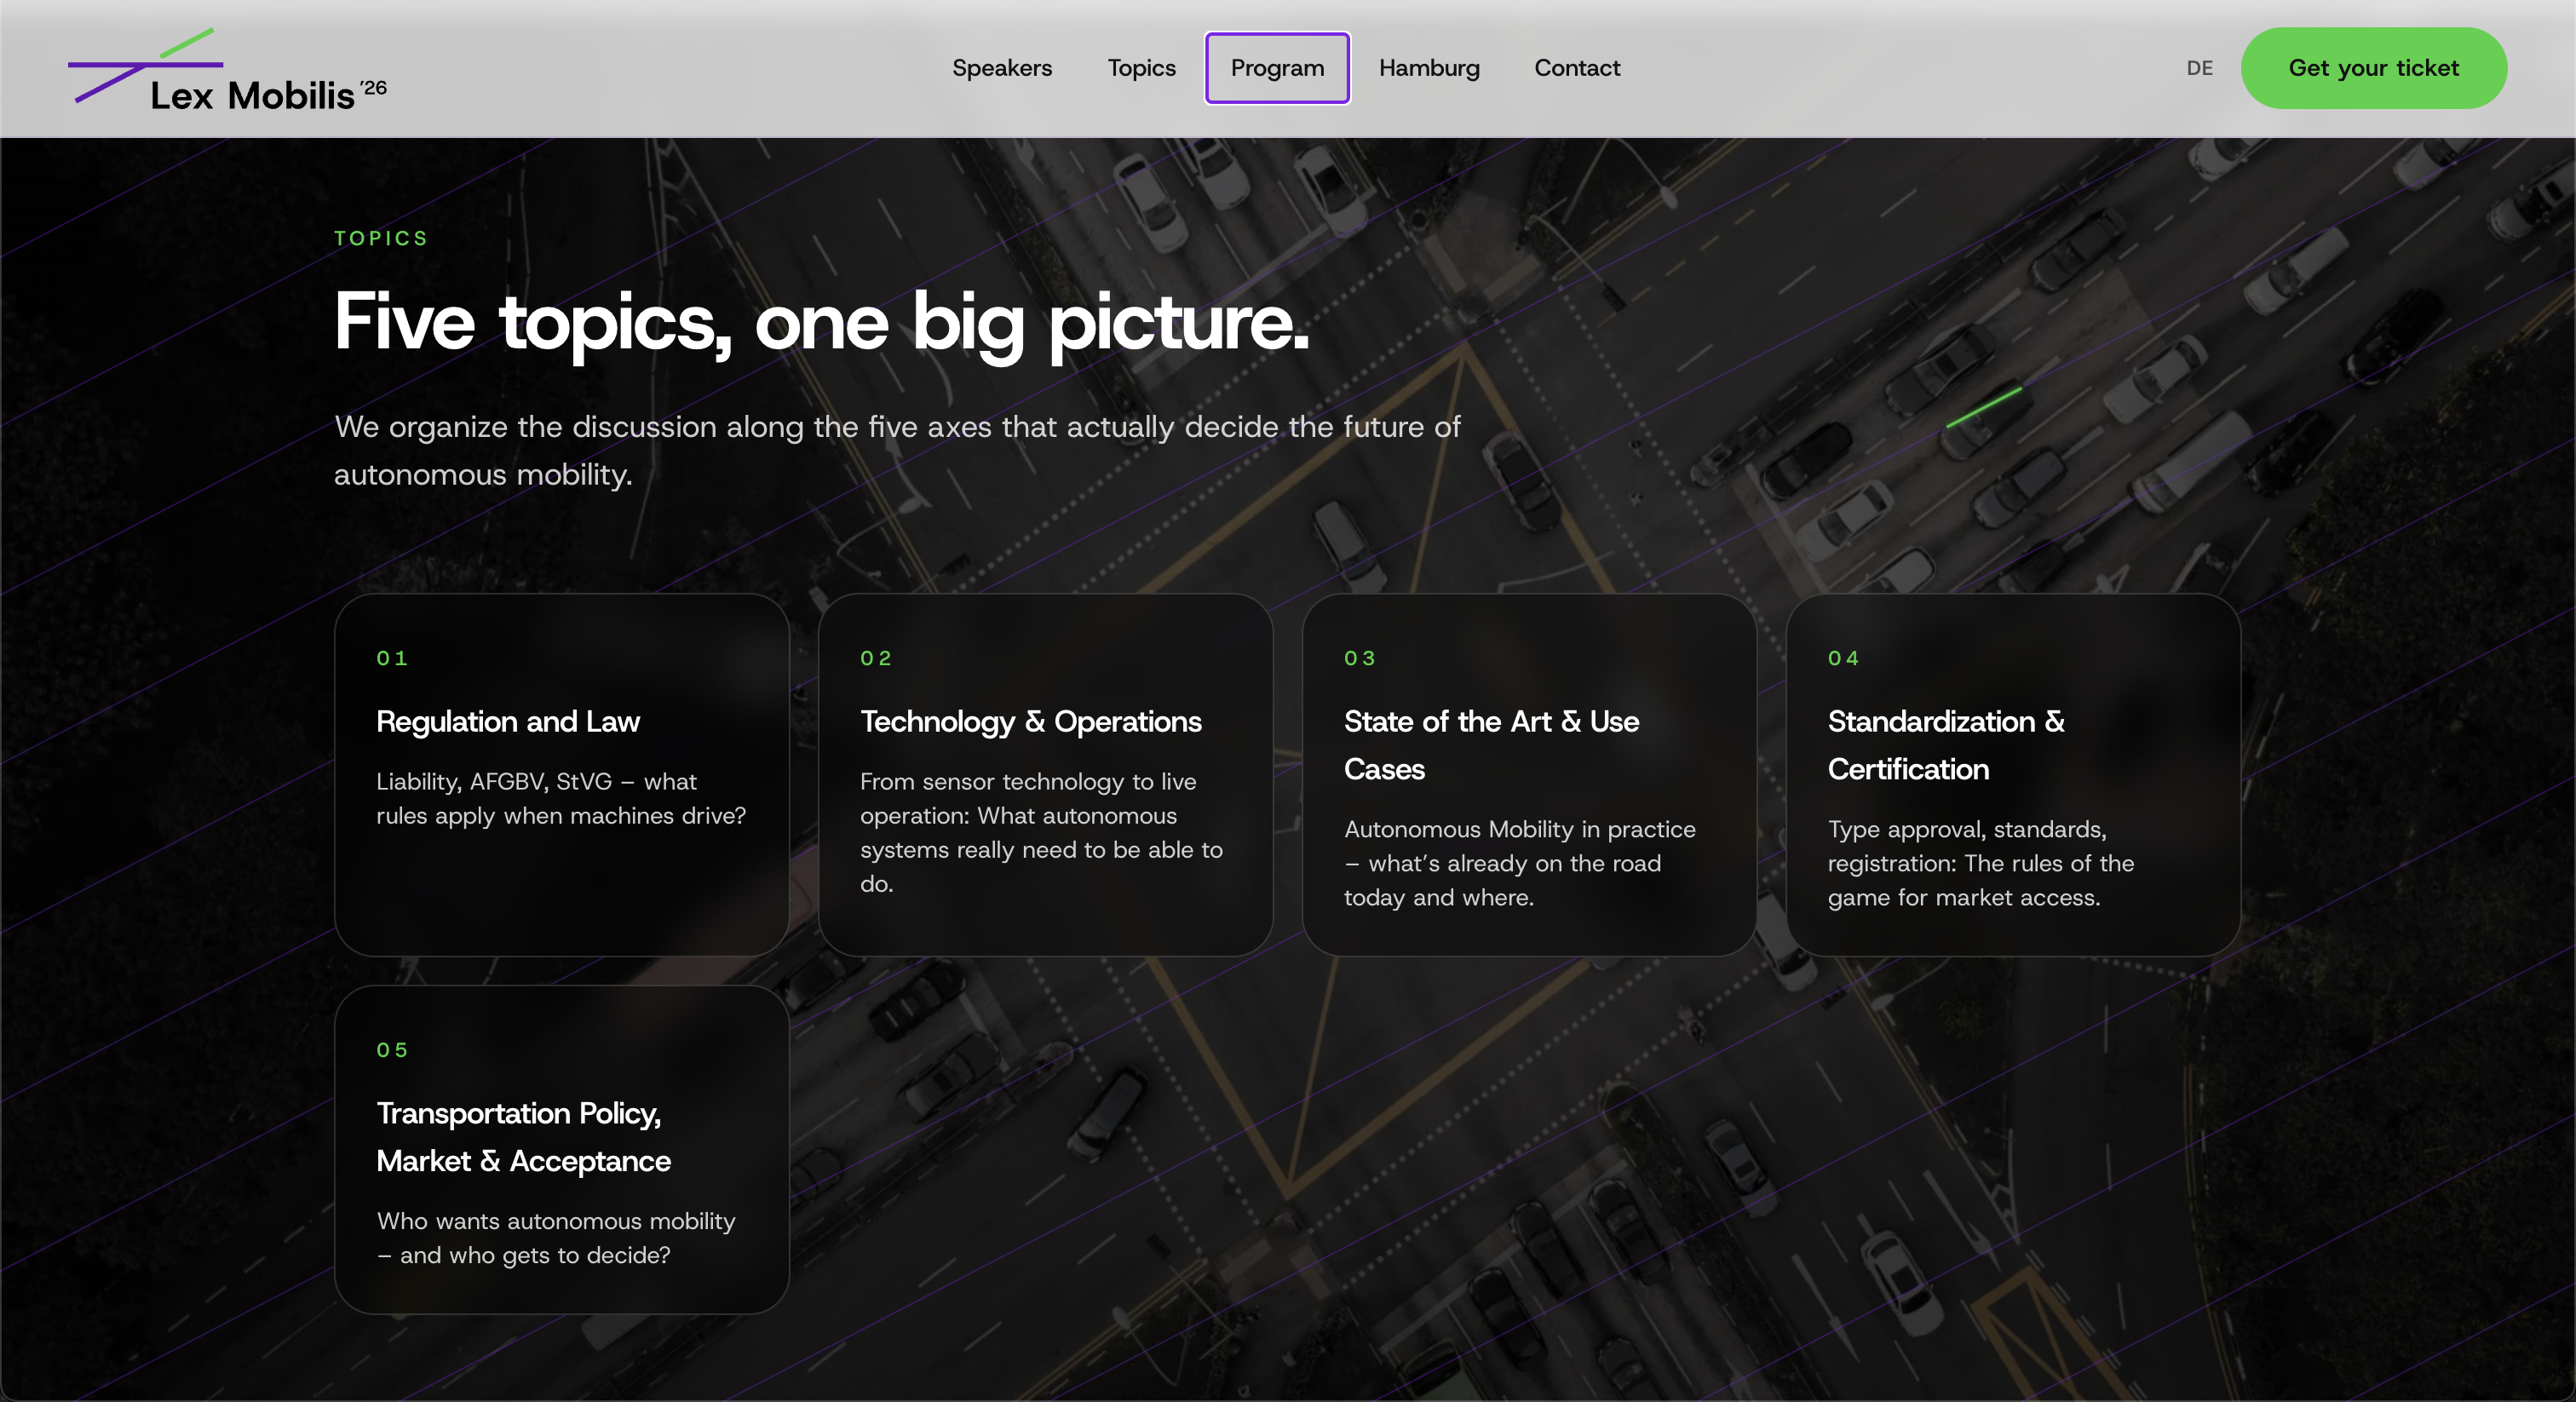This screenshot has width=2576, height=1402.
Task: Click the '04' card number
Action: click(1844, 658)
